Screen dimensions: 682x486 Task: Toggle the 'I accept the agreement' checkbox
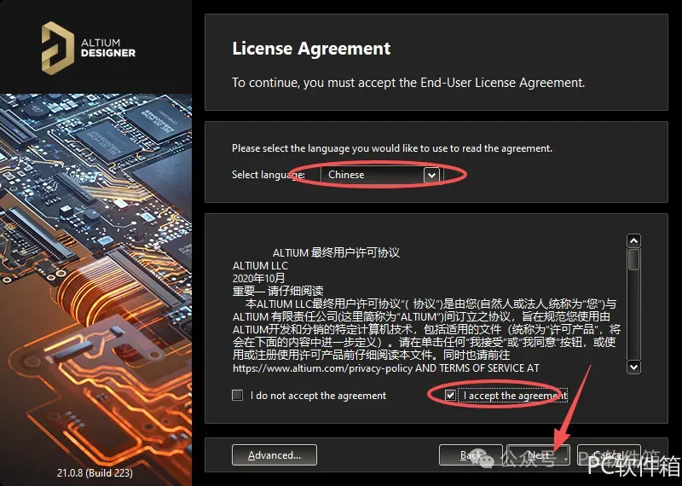point(450,395)
